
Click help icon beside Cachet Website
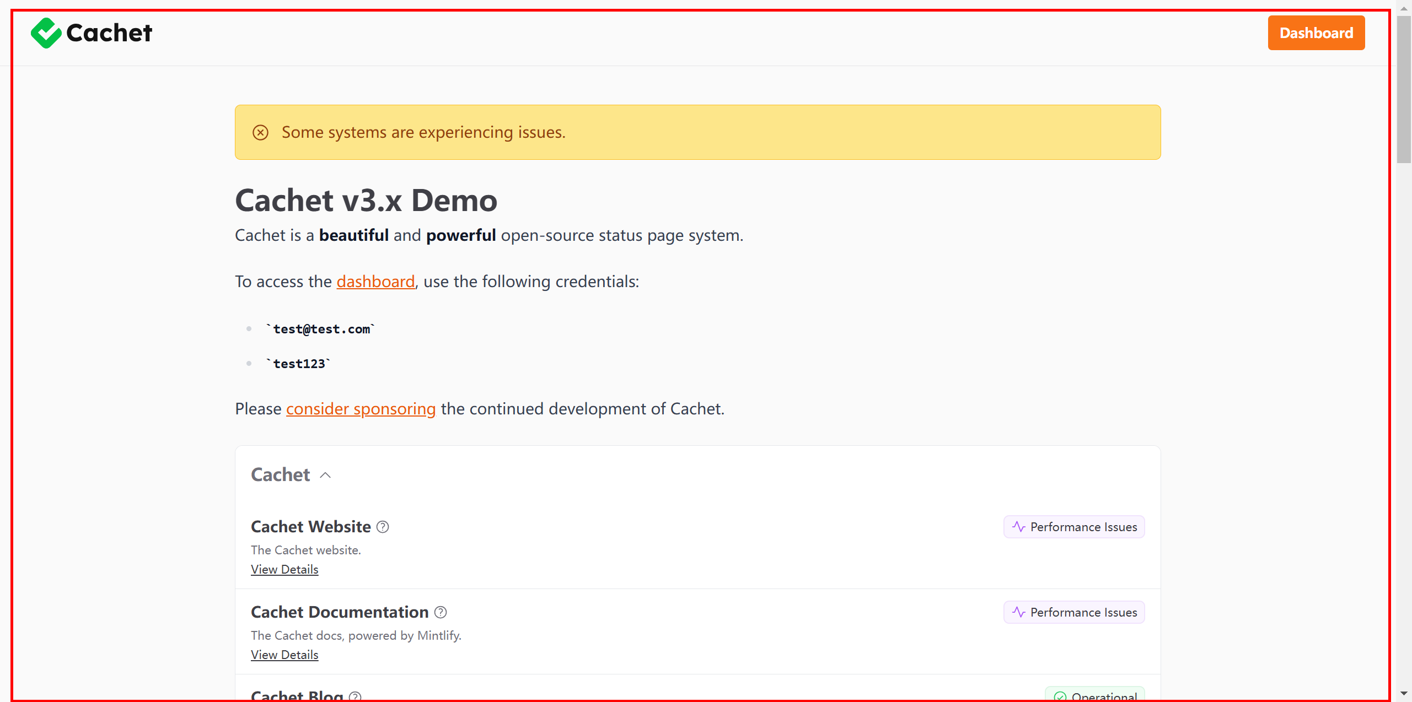[383, 527]
